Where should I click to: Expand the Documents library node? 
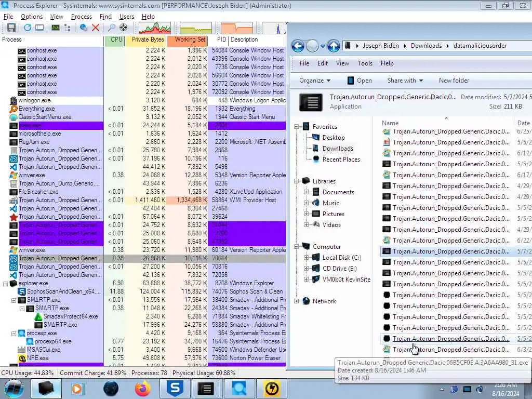pyautogui.click(x=306, y=192)
